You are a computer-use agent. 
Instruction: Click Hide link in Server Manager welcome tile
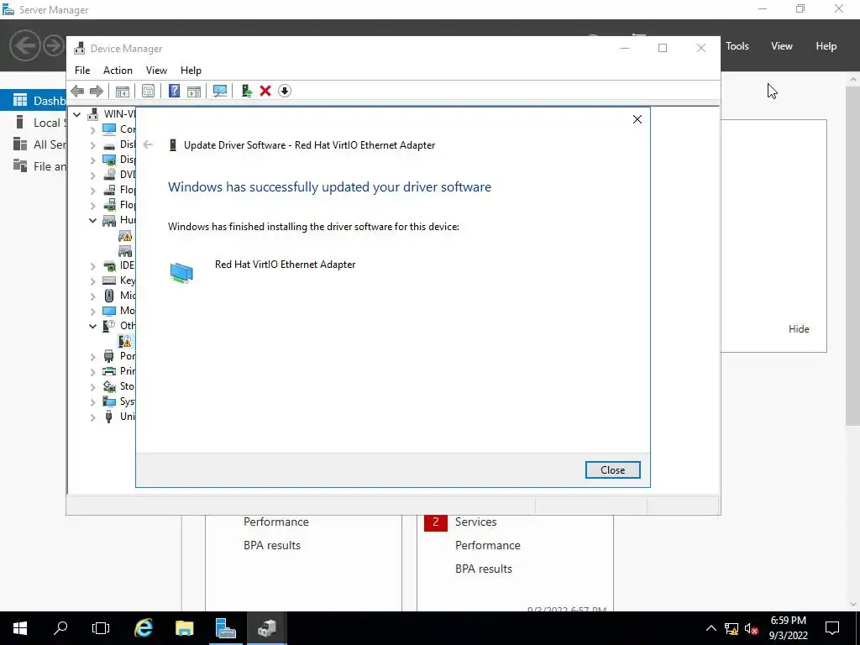(x=799, y=329)
